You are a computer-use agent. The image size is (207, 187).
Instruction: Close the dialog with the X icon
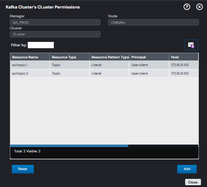[199, 7]
